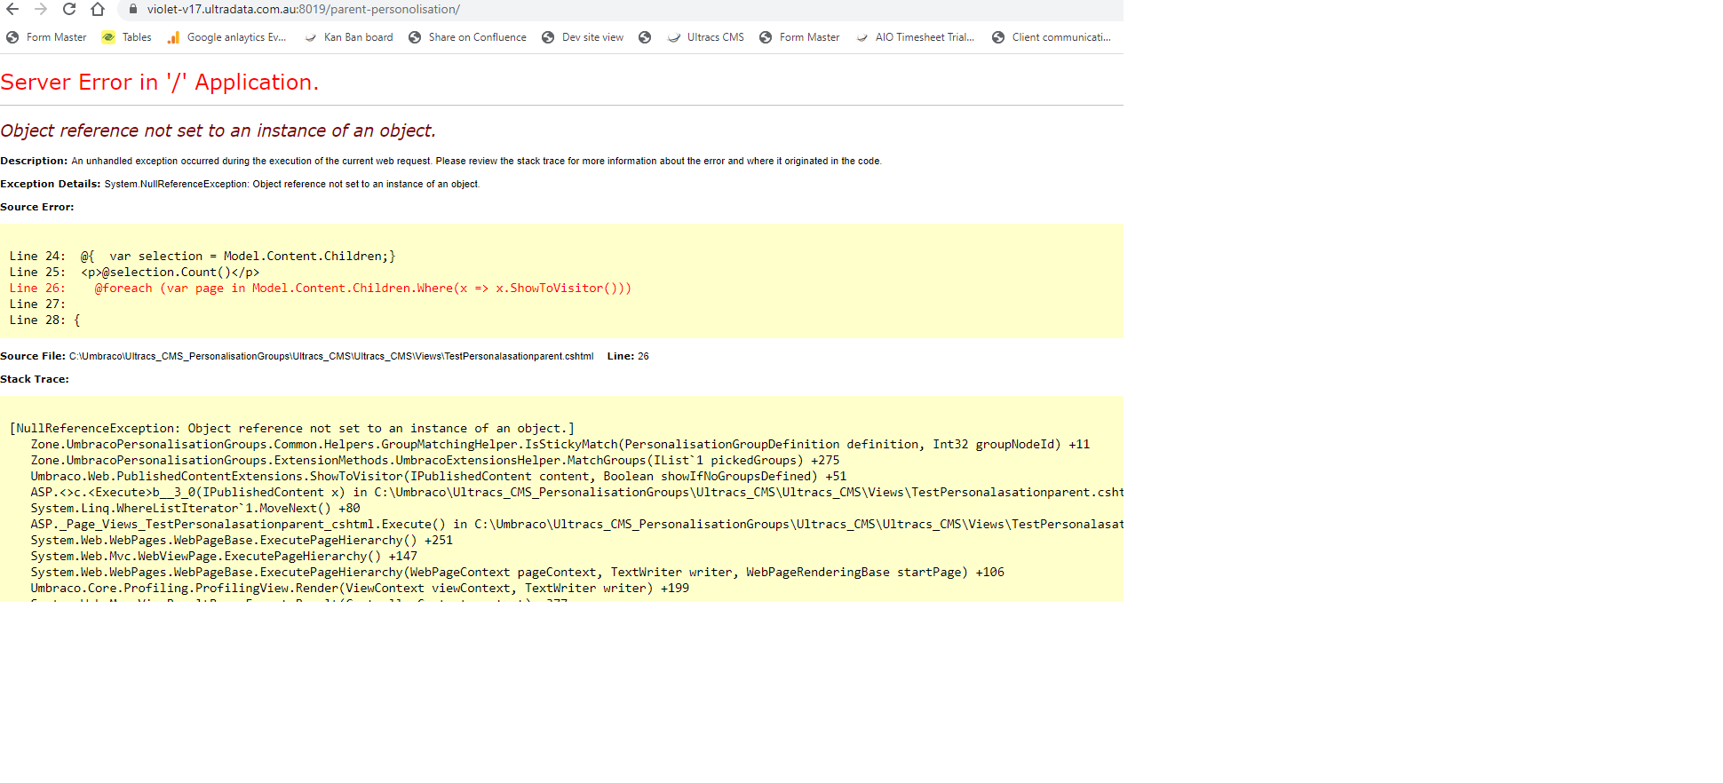The width and height of the screenshot is (1723, 783).
Task: Click the Tables bookmark favicon
Action: 108,37
